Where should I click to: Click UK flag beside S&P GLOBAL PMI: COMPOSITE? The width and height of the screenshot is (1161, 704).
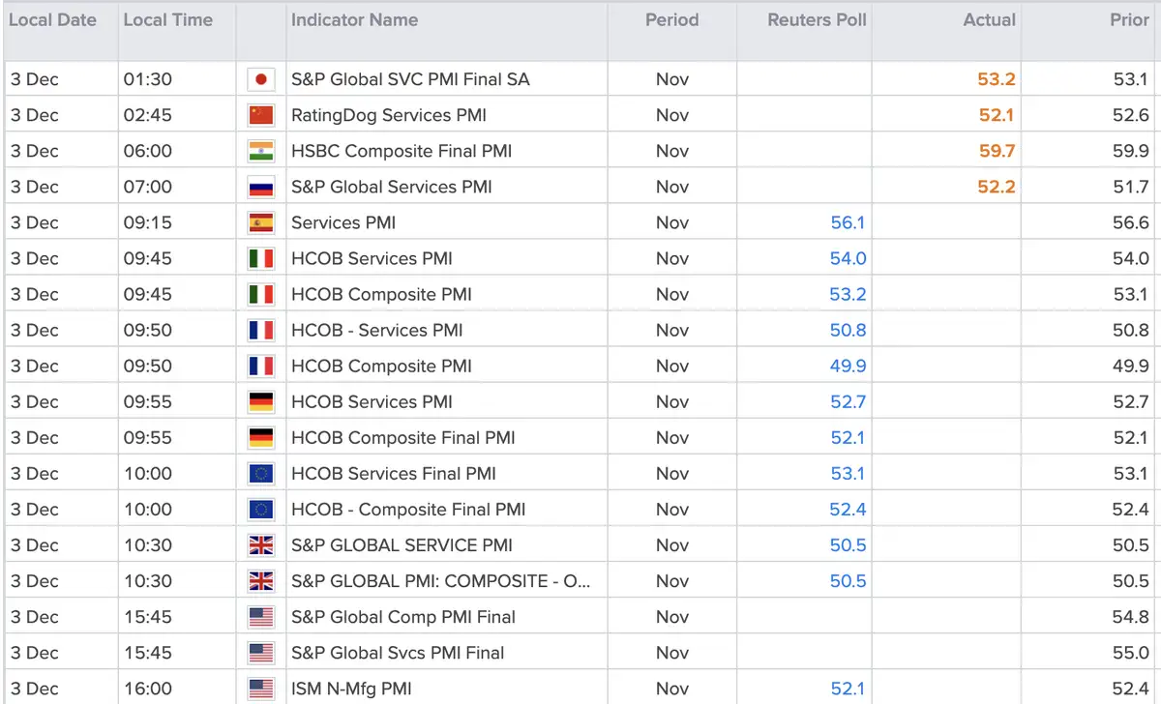tap(261, 580)
